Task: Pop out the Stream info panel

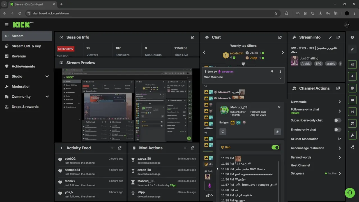Action: click(338, 37)
